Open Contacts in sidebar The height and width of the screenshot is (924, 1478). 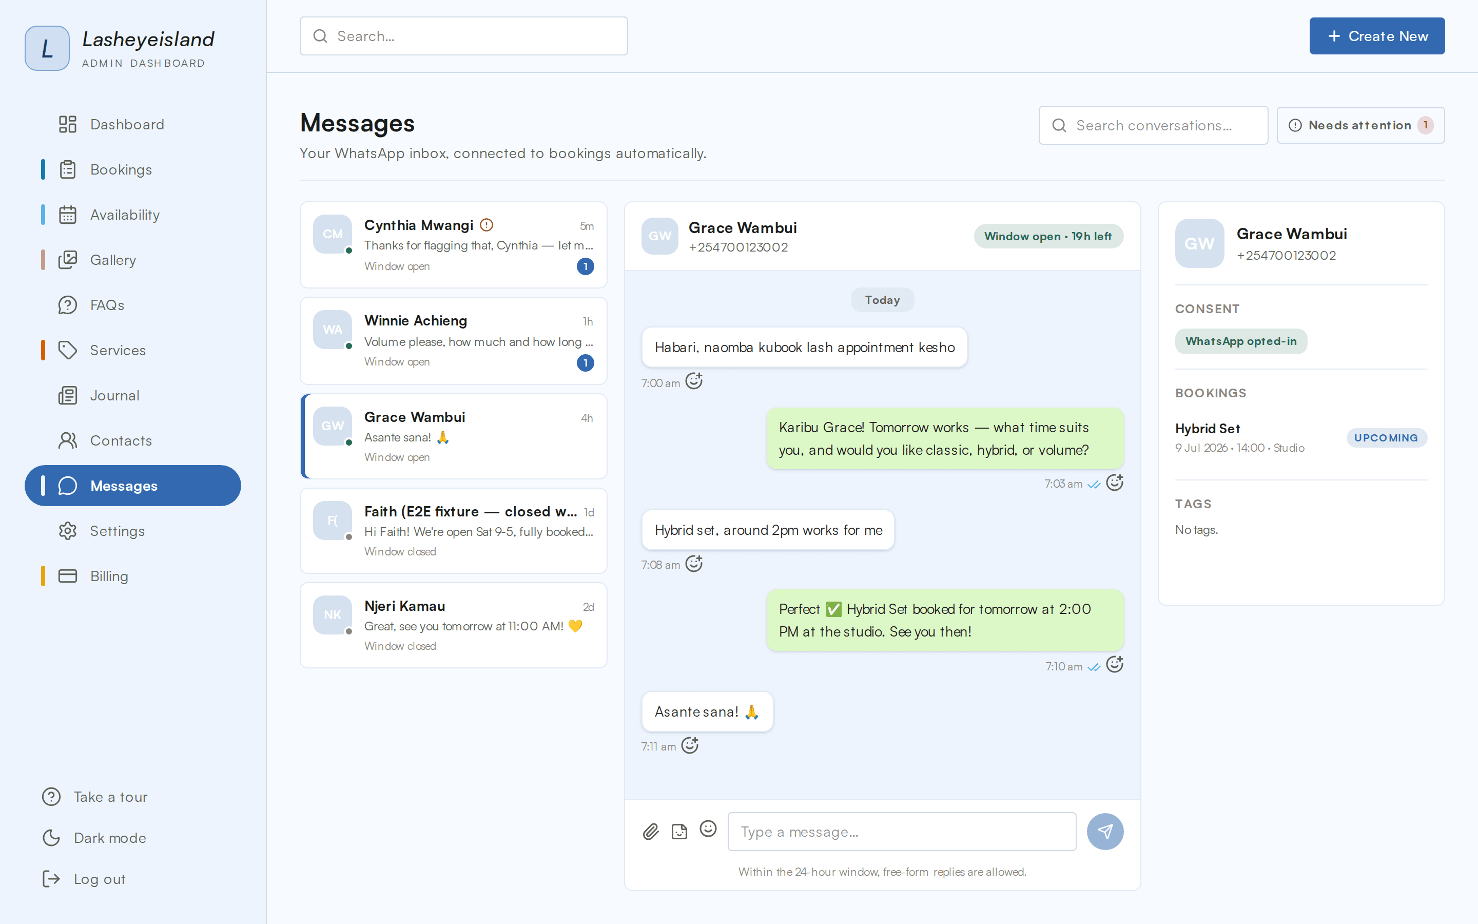[132, 441]
